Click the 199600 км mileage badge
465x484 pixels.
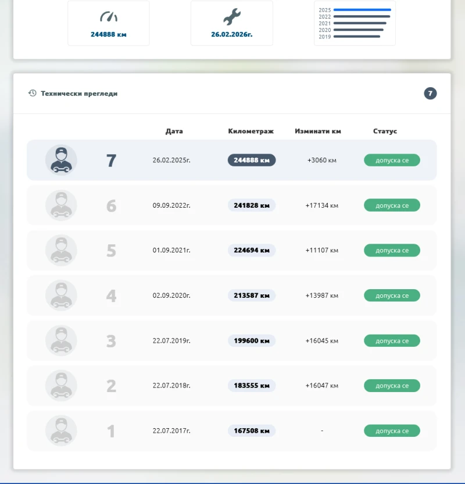(251, 341)
